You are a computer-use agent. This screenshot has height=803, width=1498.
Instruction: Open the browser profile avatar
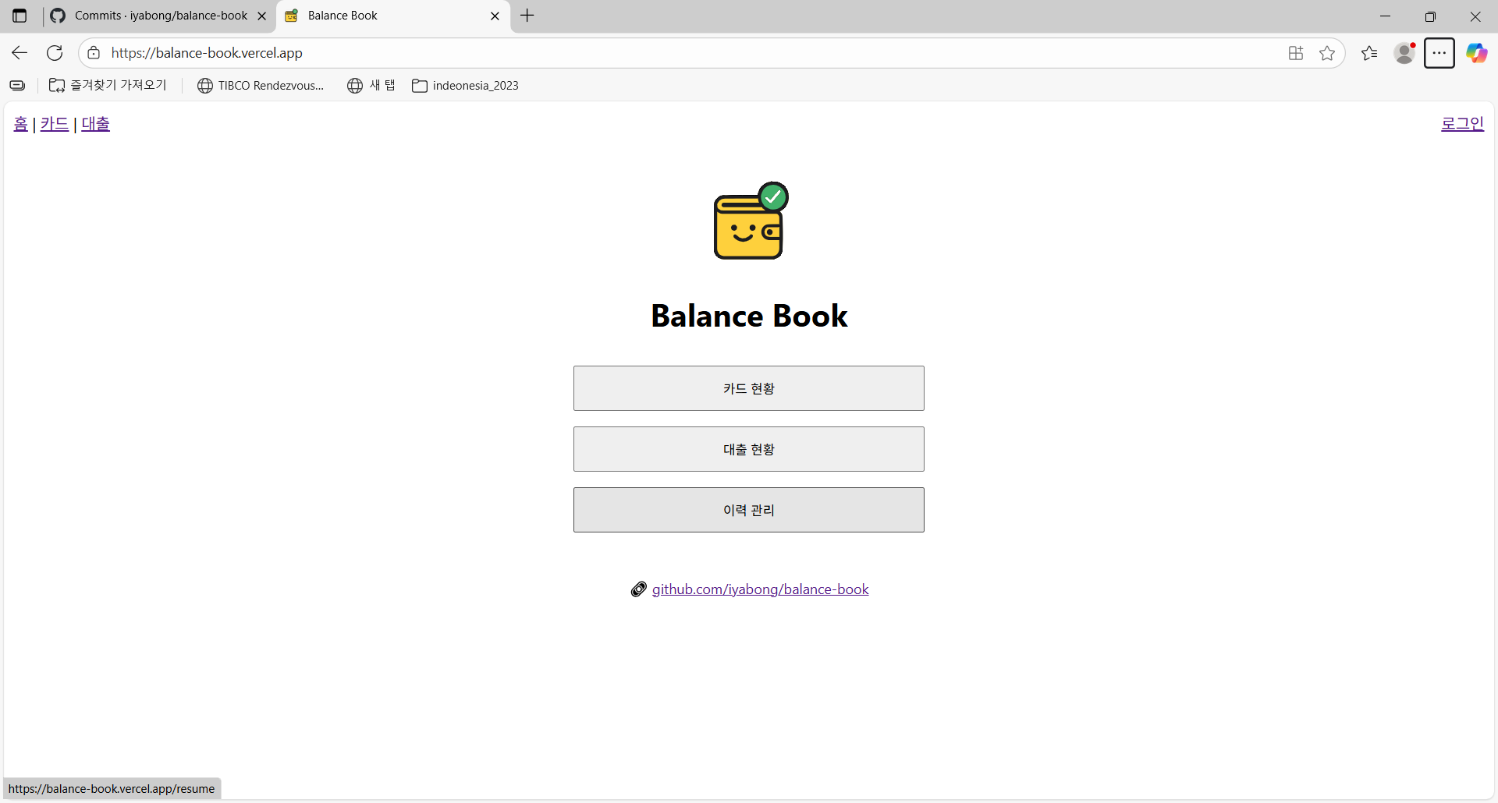point(1404,53)
